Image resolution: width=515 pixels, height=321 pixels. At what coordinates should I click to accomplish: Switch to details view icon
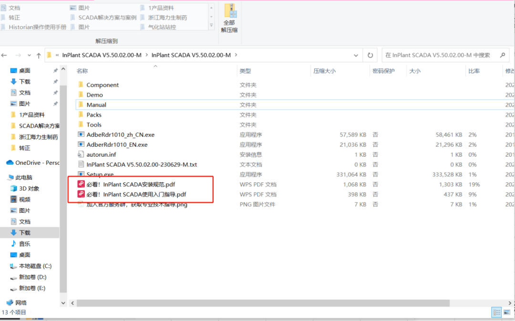point(496,312)
